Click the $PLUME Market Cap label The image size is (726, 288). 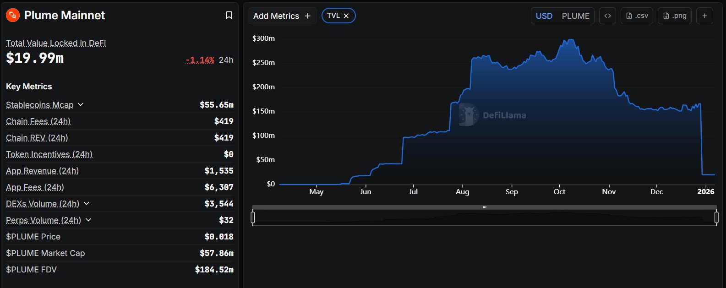pyautogui.click(x=45, y=253)
